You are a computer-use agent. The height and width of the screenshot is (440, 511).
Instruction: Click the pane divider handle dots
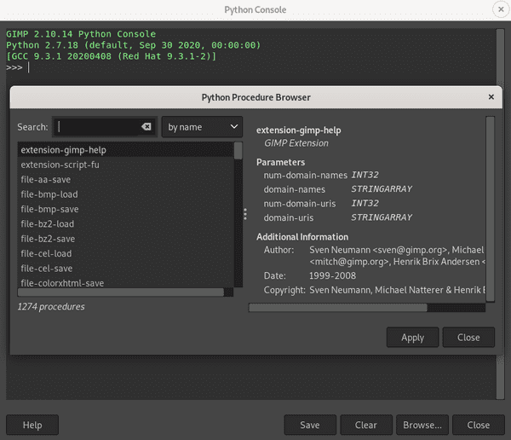click(x=245, y=214)
